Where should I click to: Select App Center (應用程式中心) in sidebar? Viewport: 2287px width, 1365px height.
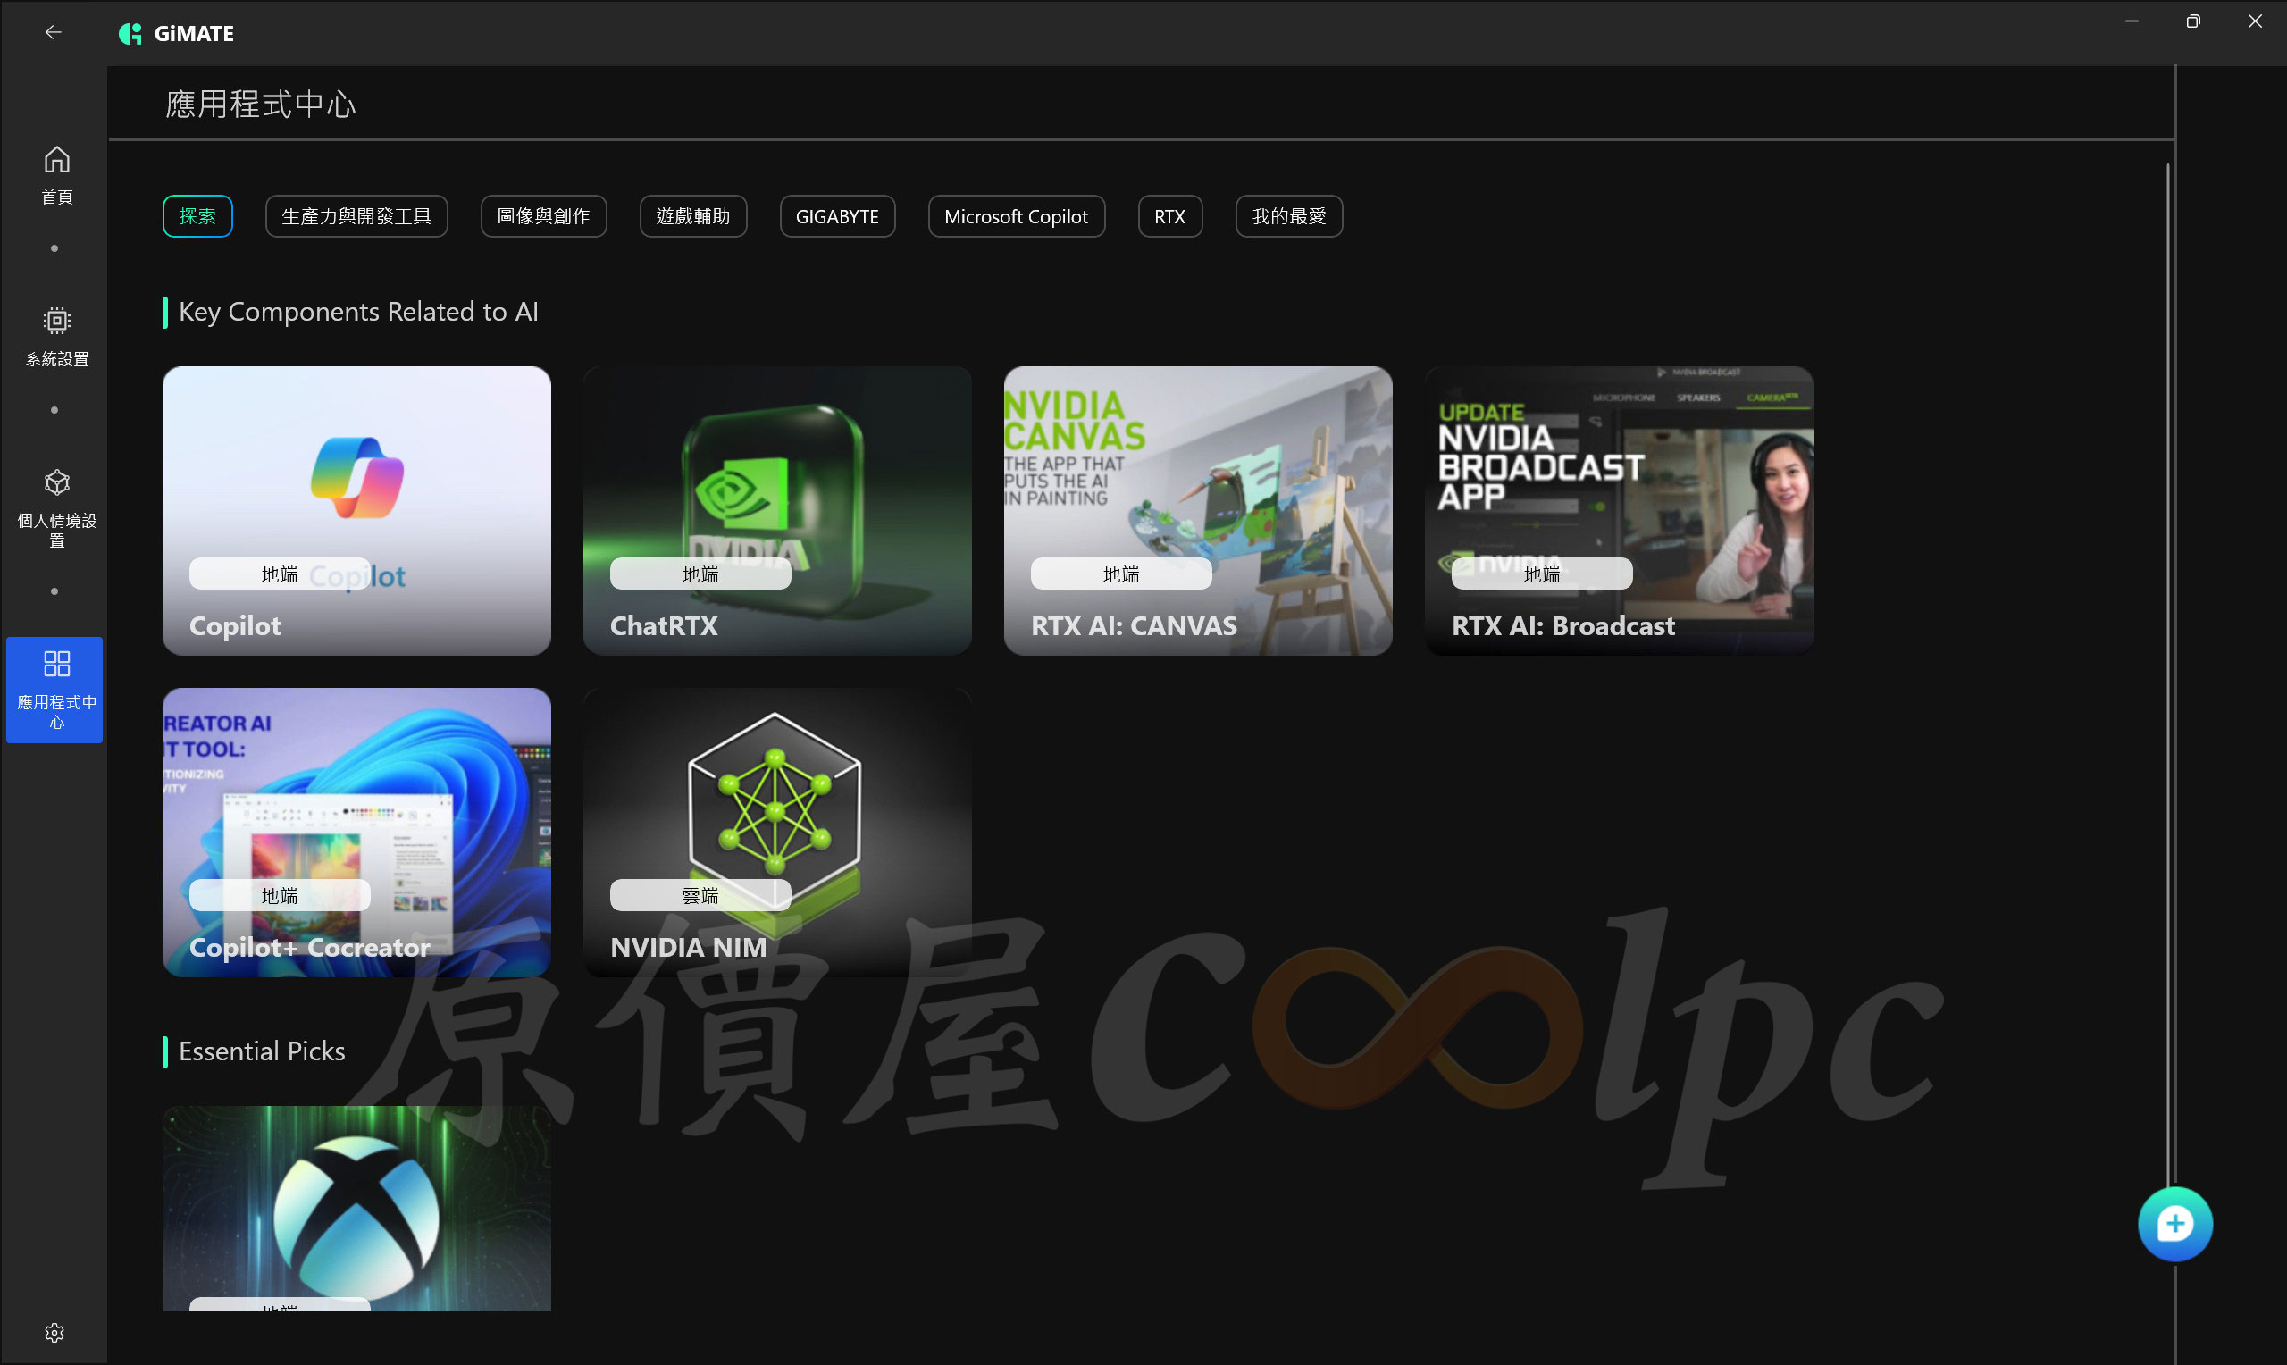coord(55,690)
